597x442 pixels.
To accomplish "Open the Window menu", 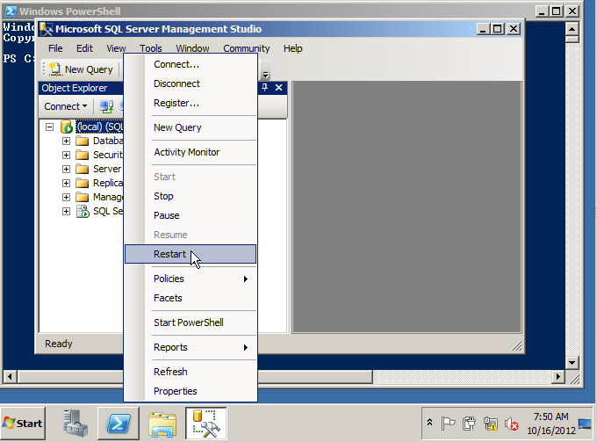I will coord(192,48).
